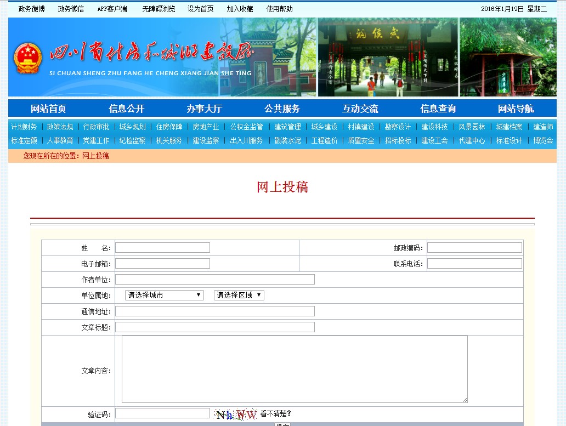
Task: Open 城建档案 sub-navigation link
Action: (x=509, y=127)
